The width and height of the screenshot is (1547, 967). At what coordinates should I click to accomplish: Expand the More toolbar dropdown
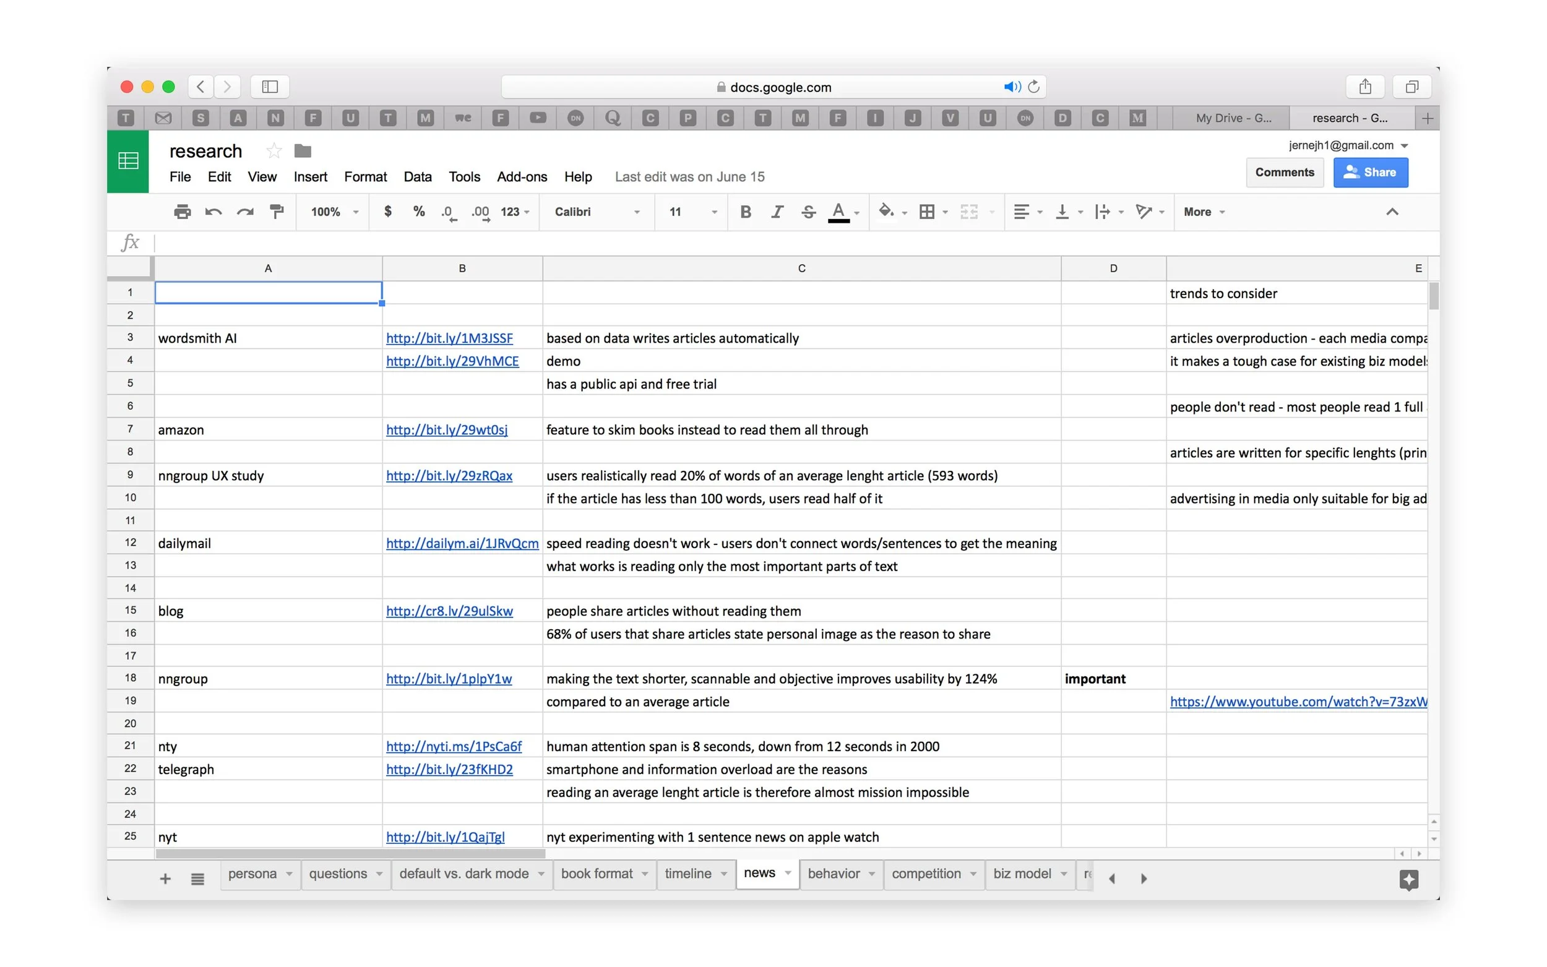(1204, 212)
